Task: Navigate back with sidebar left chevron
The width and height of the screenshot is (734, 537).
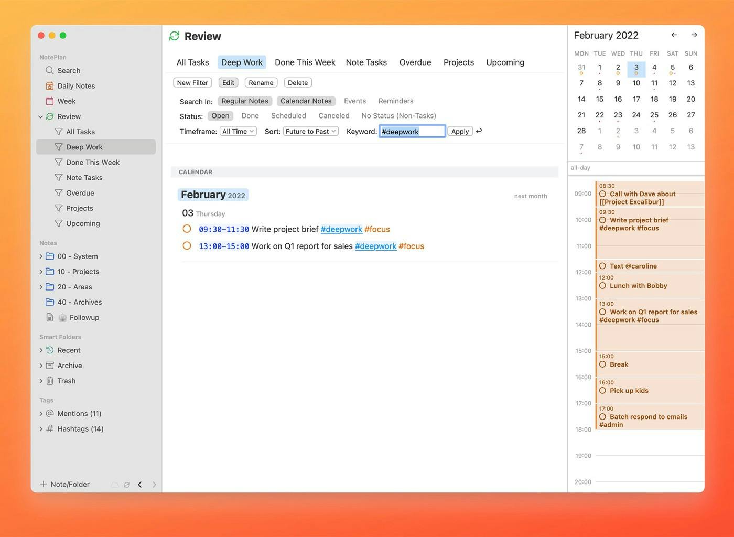Action: click(140, 485)
